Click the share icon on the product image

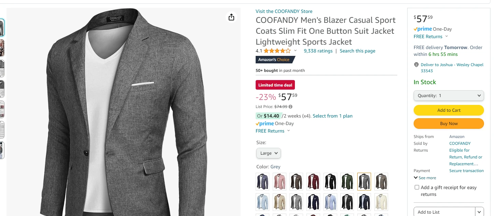pyautogui.click(x=231, y=17)
